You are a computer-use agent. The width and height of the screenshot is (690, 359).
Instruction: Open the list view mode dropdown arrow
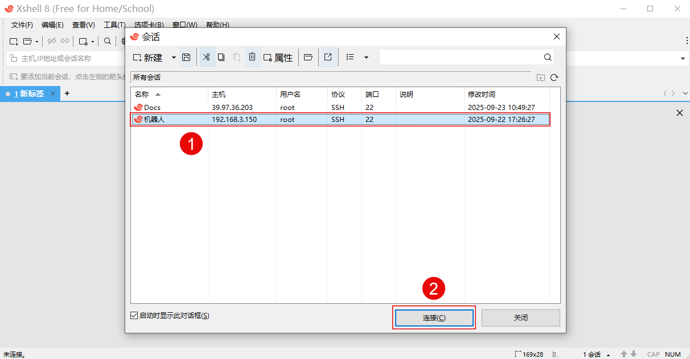366,58
